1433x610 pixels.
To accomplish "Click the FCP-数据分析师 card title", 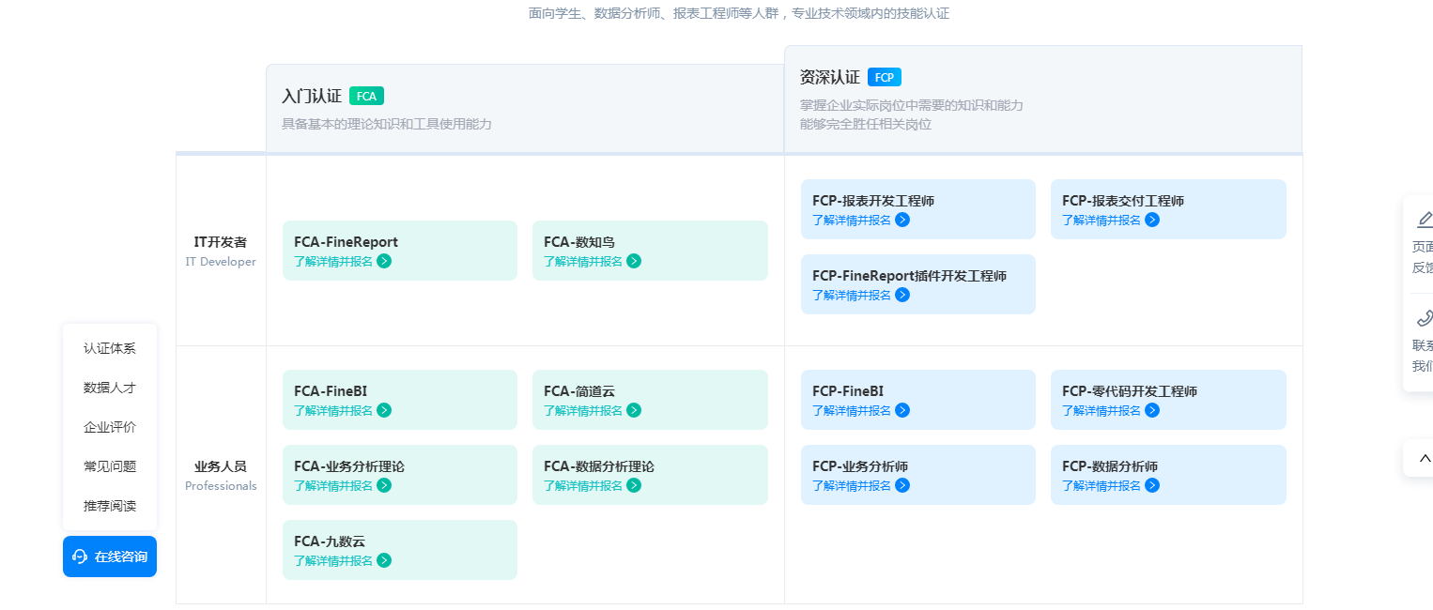I will pyautogui.click(x=1110, y=466).
